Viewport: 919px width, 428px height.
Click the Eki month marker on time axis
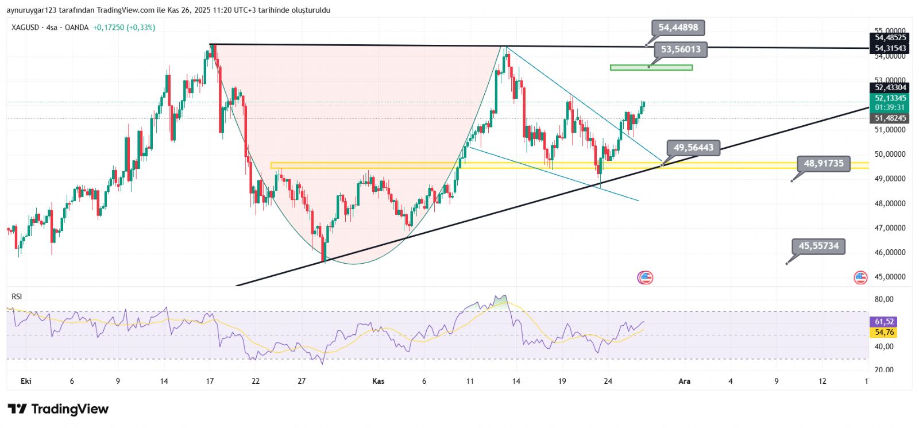(25, 381)
